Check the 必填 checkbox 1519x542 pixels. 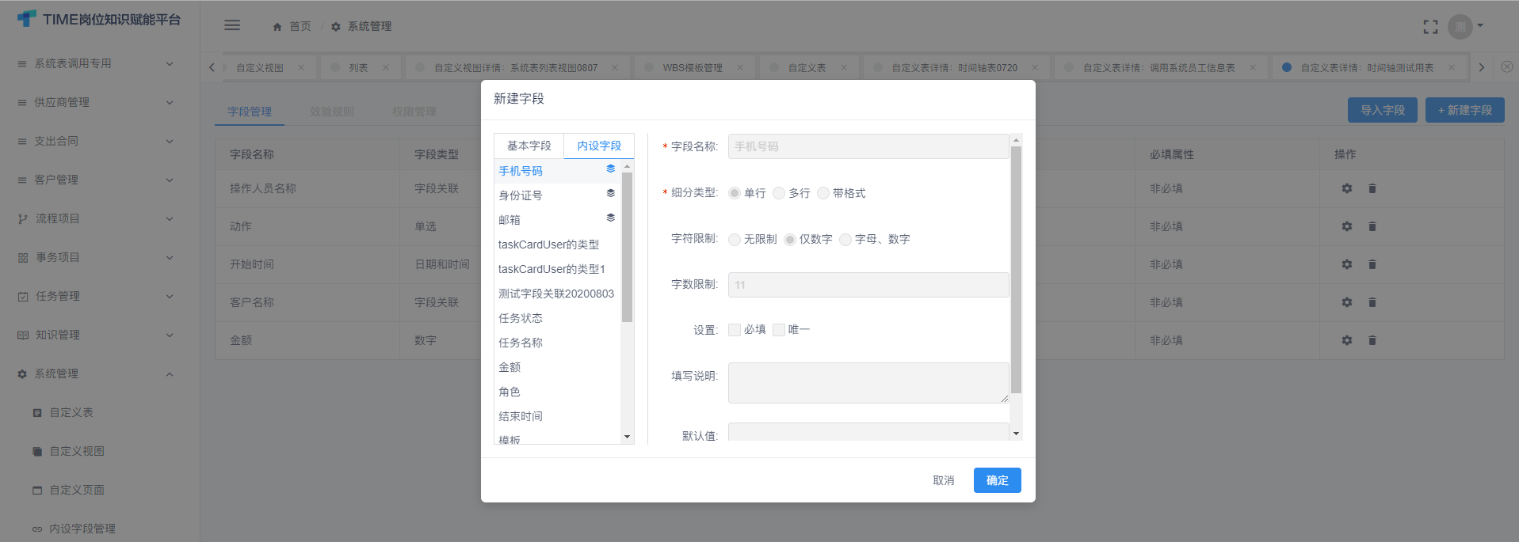(735, 330)
